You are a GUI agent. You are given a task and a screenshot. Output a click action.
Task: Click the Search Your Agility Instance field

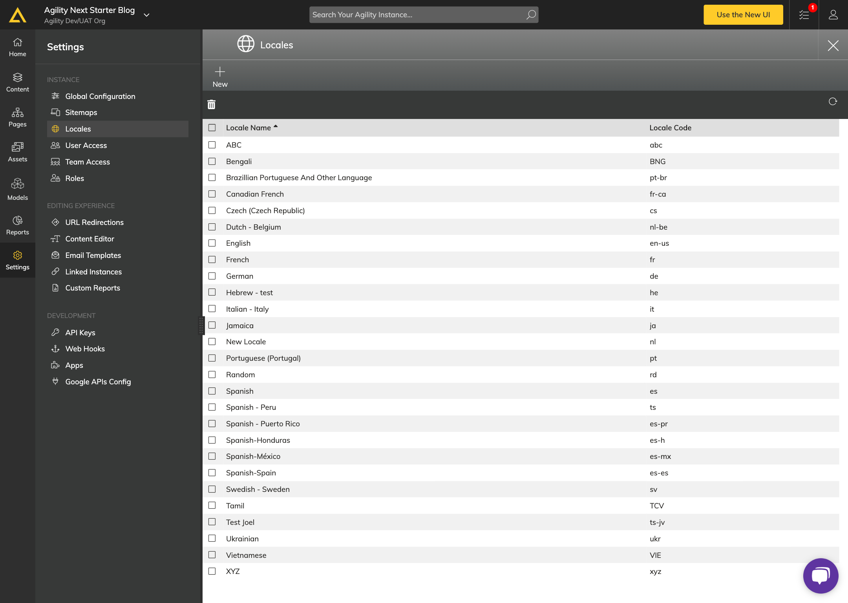pos(416,15)
